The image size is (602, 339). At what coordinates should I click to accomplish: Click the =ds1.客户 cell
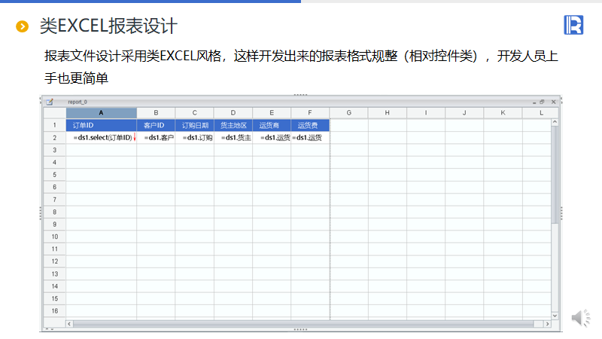pyautogui.click(x=156, y=138)
